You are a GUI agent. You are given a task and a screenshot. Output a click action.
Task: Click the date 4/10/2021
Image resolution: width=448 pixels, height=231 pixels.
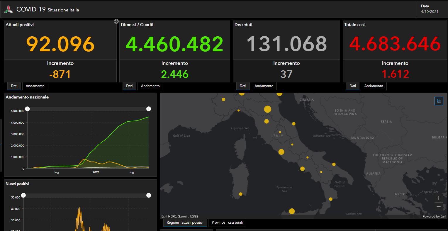(430, 12)
